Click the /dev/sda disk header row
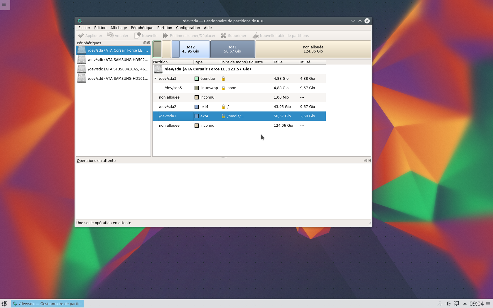The height and width of the screenshot is (308, 493). [239, 69]
